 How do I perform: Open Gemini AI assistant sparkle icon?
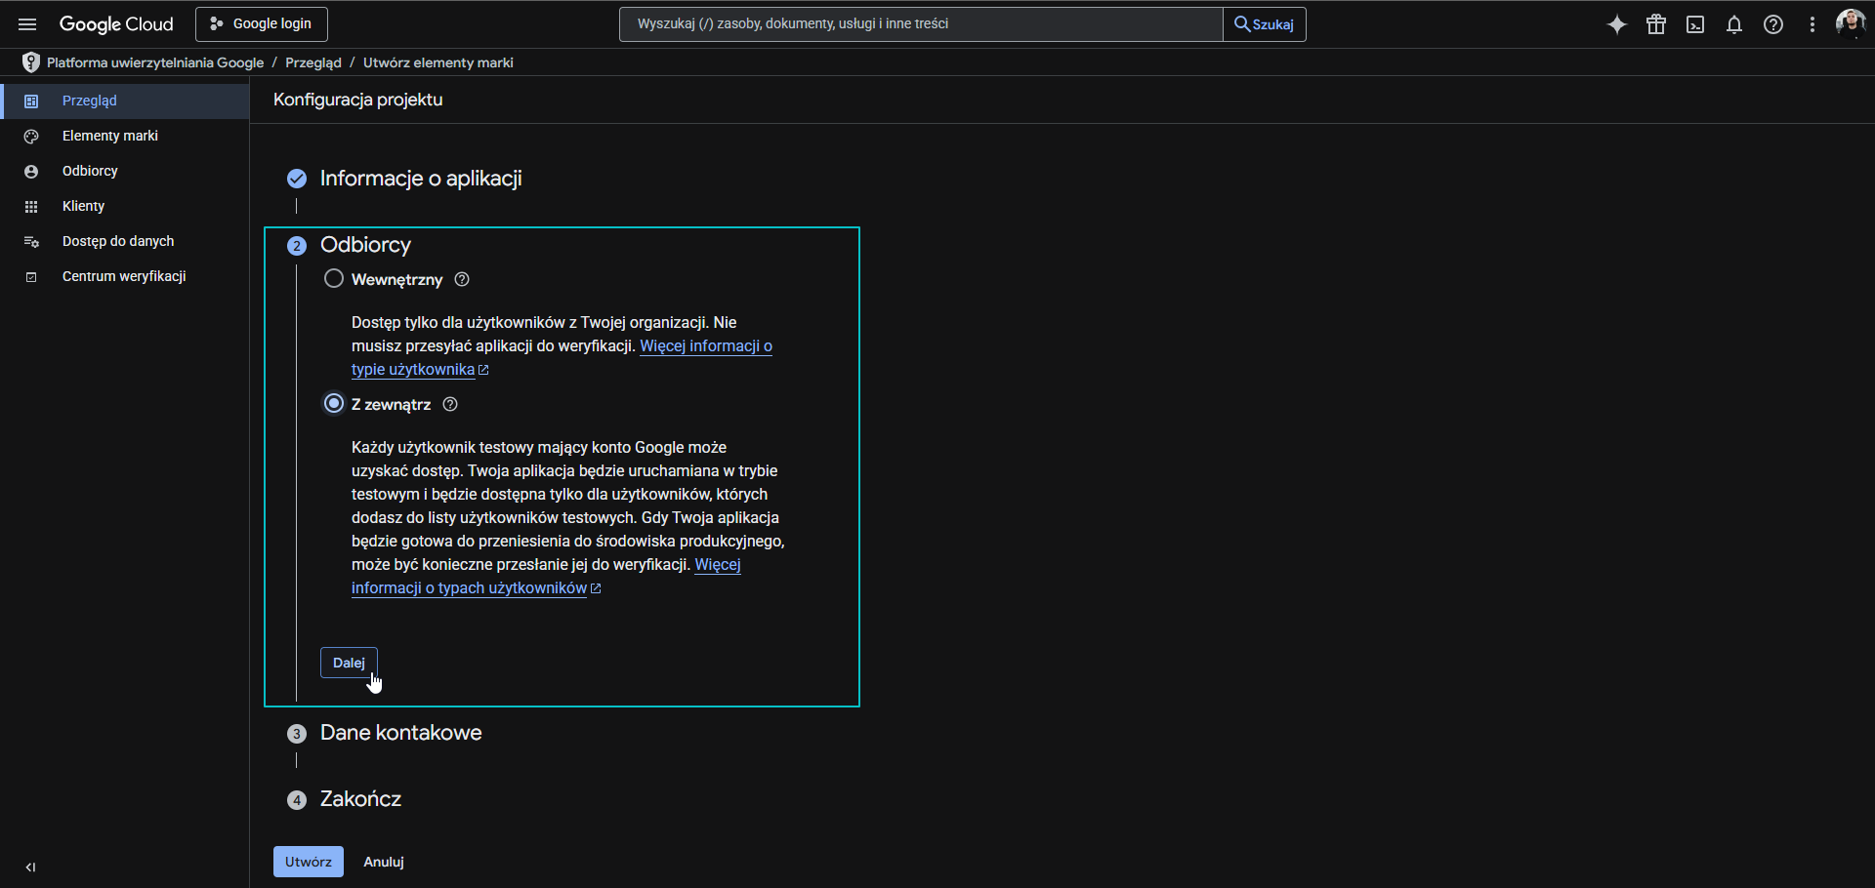[x=1617, y=24]
